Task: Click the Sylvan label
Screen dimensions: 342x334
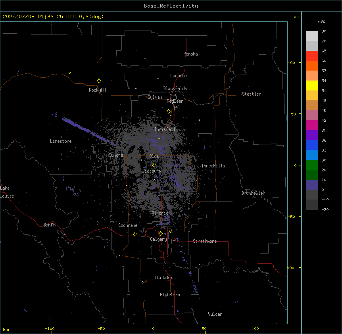Action: point(155,97)
